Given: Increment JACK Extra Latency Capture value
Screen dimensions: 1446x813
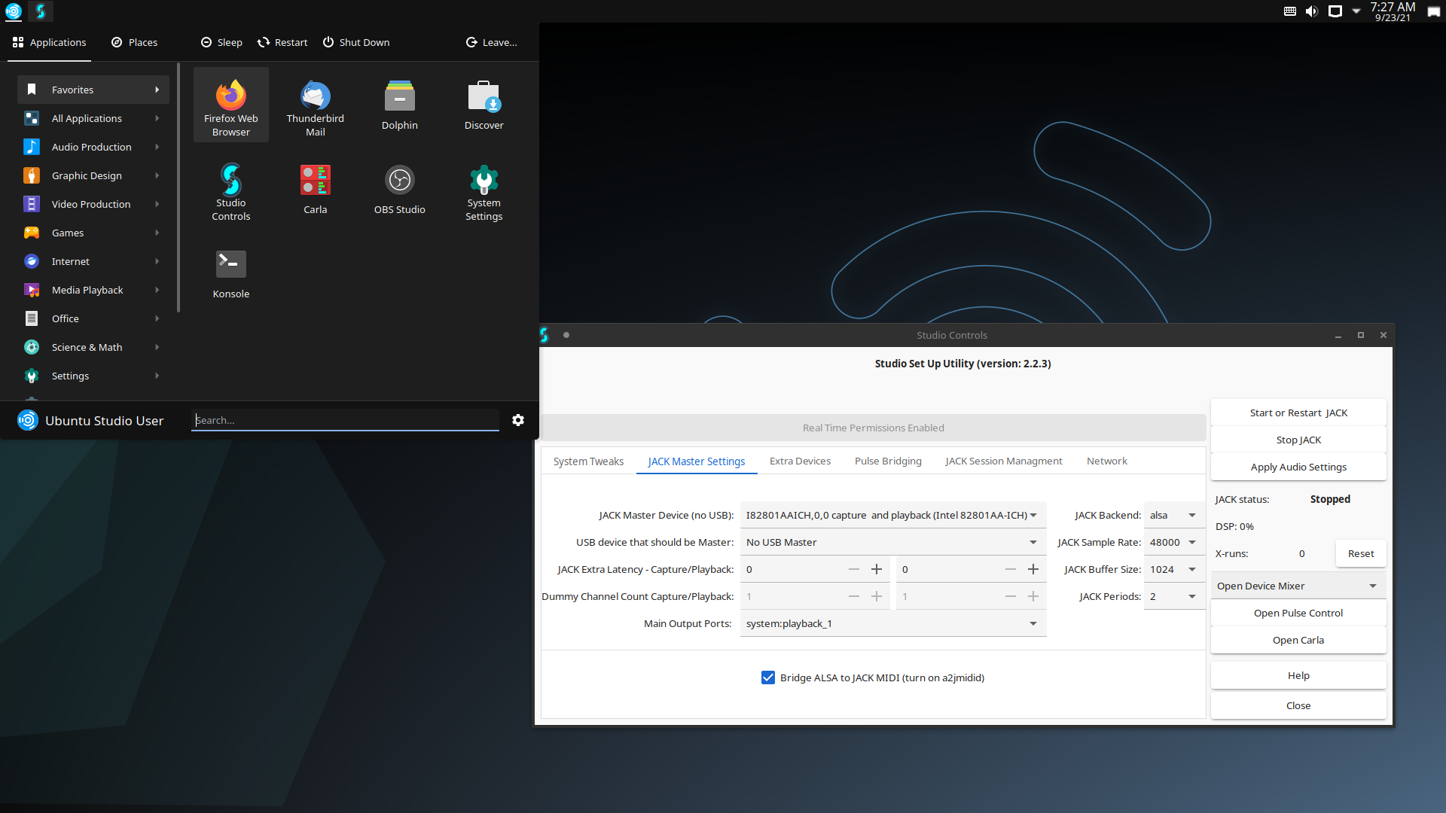Looking at the screenshot, I should pyautogui.click(x=875, y=569).
